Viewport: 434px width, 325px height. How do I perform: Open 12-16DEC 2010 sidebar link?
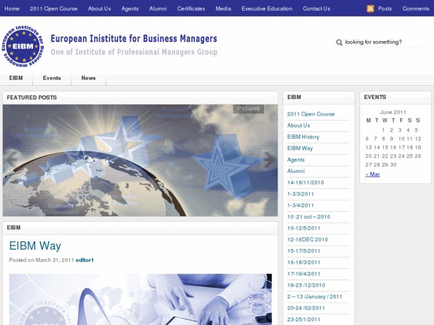307,240
